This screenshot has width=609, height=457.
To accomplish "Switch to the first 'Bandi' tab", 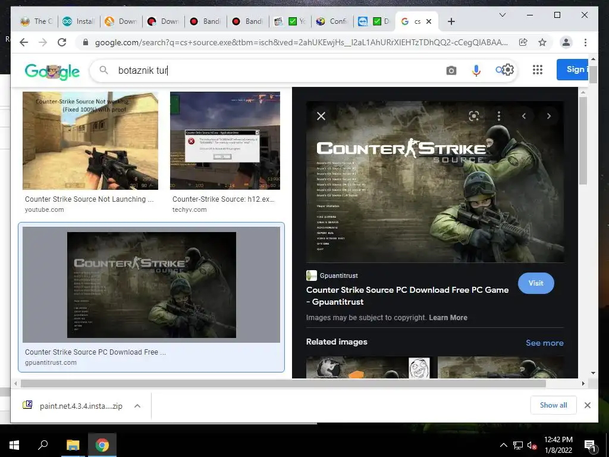I will [x=206, y=21].
